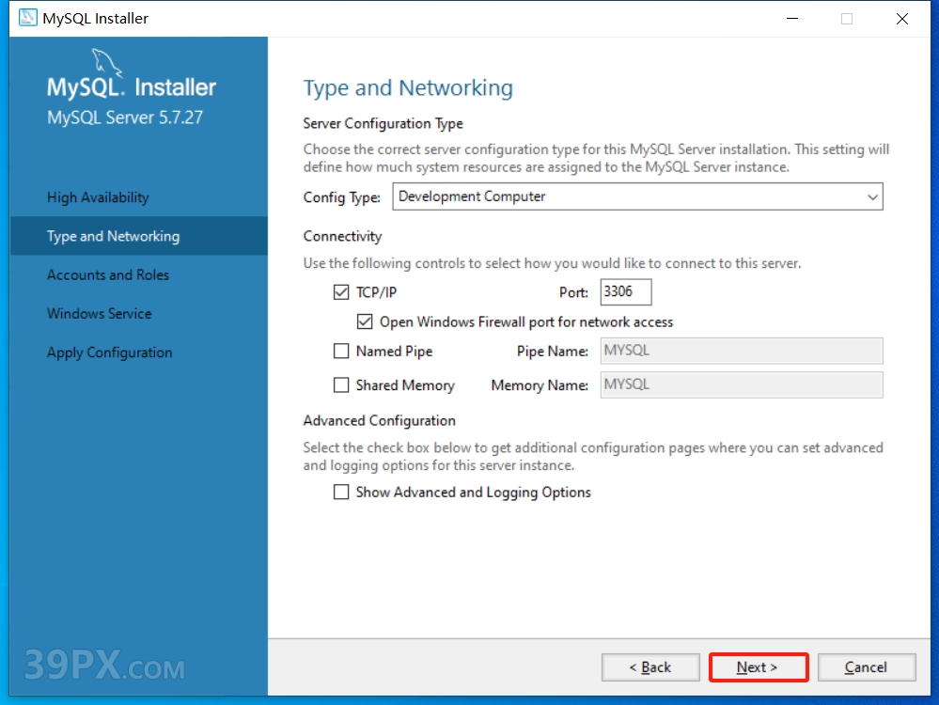Click the Next button
The image size is (939, 705).
758,667
